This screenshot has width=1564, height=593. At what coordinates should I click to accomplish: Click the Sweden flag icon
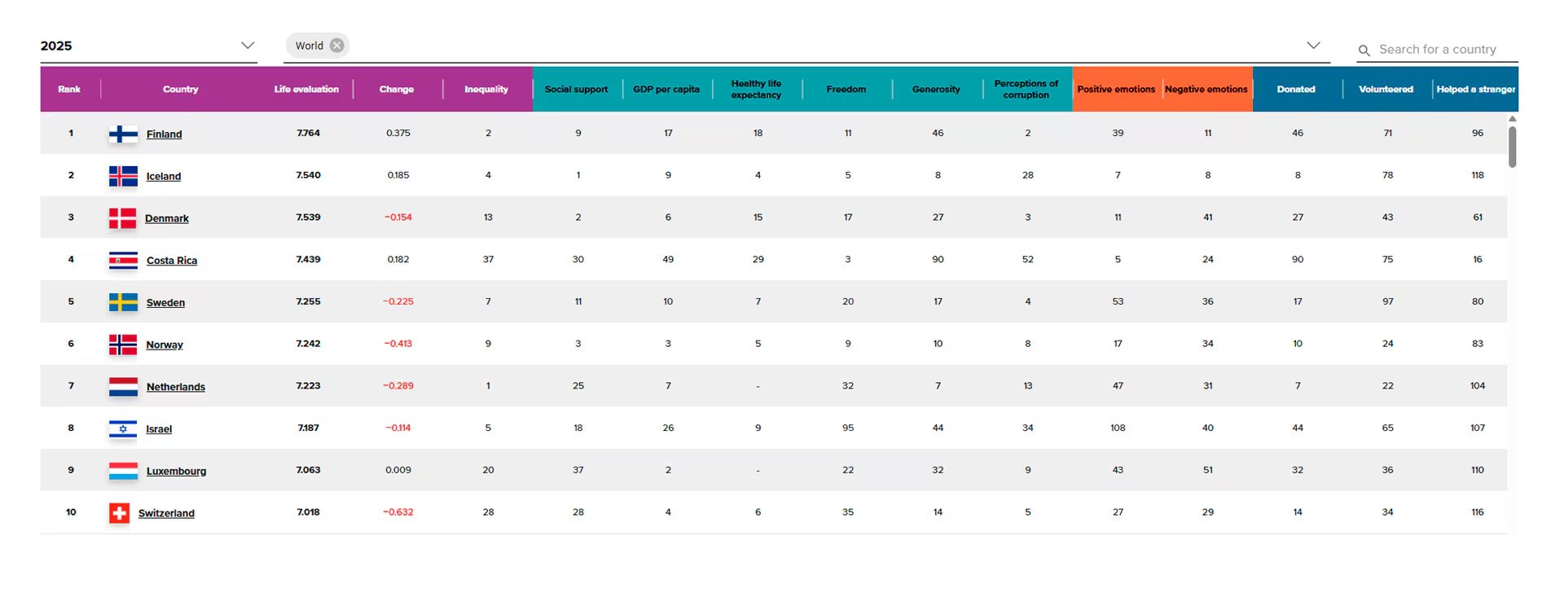[x=123, y=303]
